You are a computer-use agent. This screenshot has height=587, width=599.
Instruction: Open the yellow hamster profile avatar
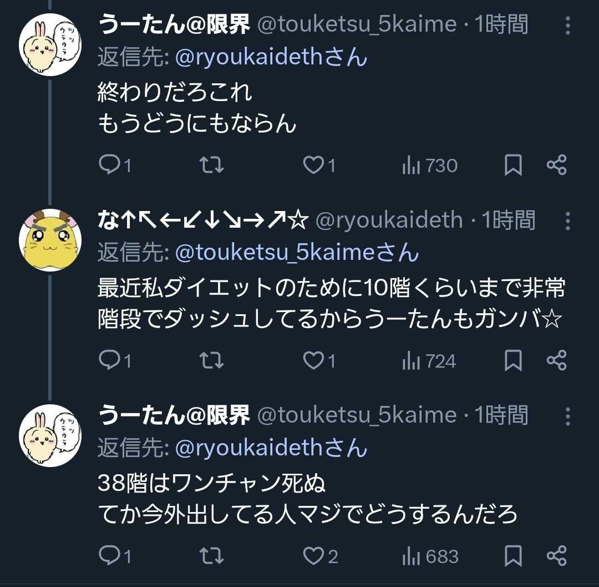tap(50, 240)
